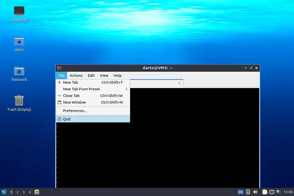Switch to workspace 3 in the pager
The height and width of the screenshot is (196, 294).
point(24,192)
